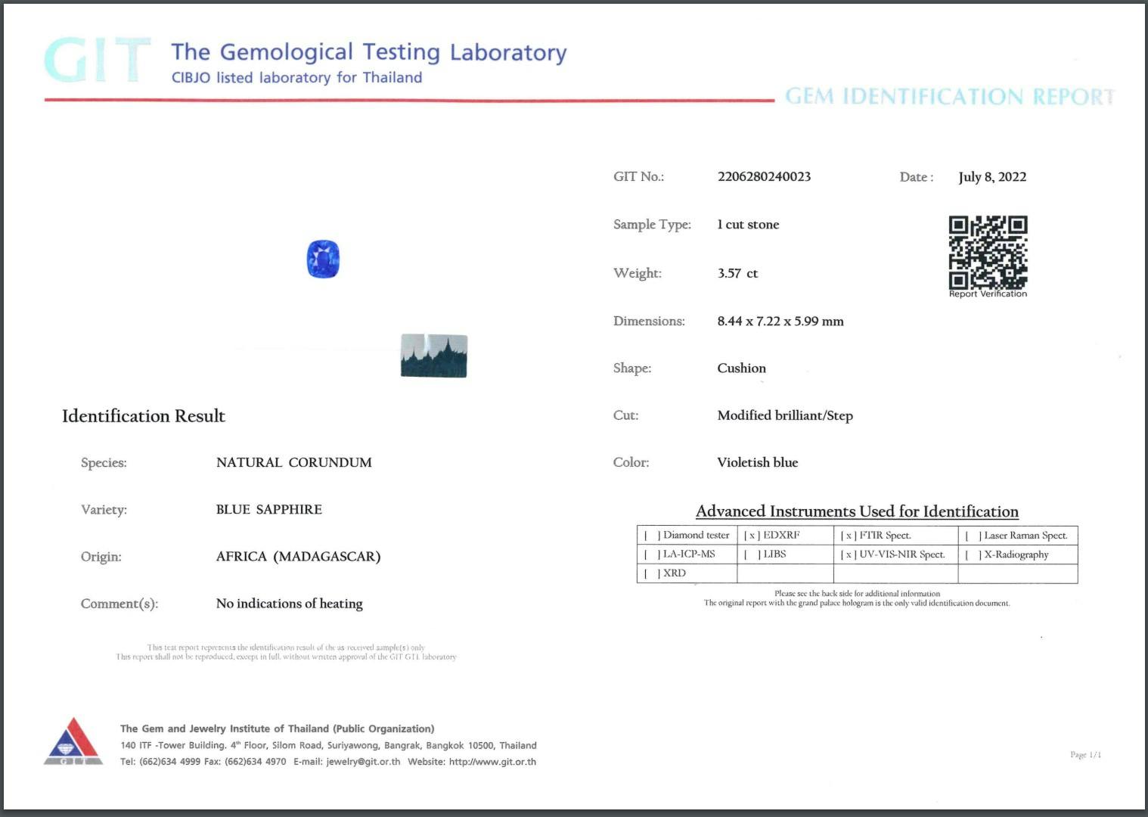Click the AFRICA (MADAGASCAR) origin value

point(298,557)
